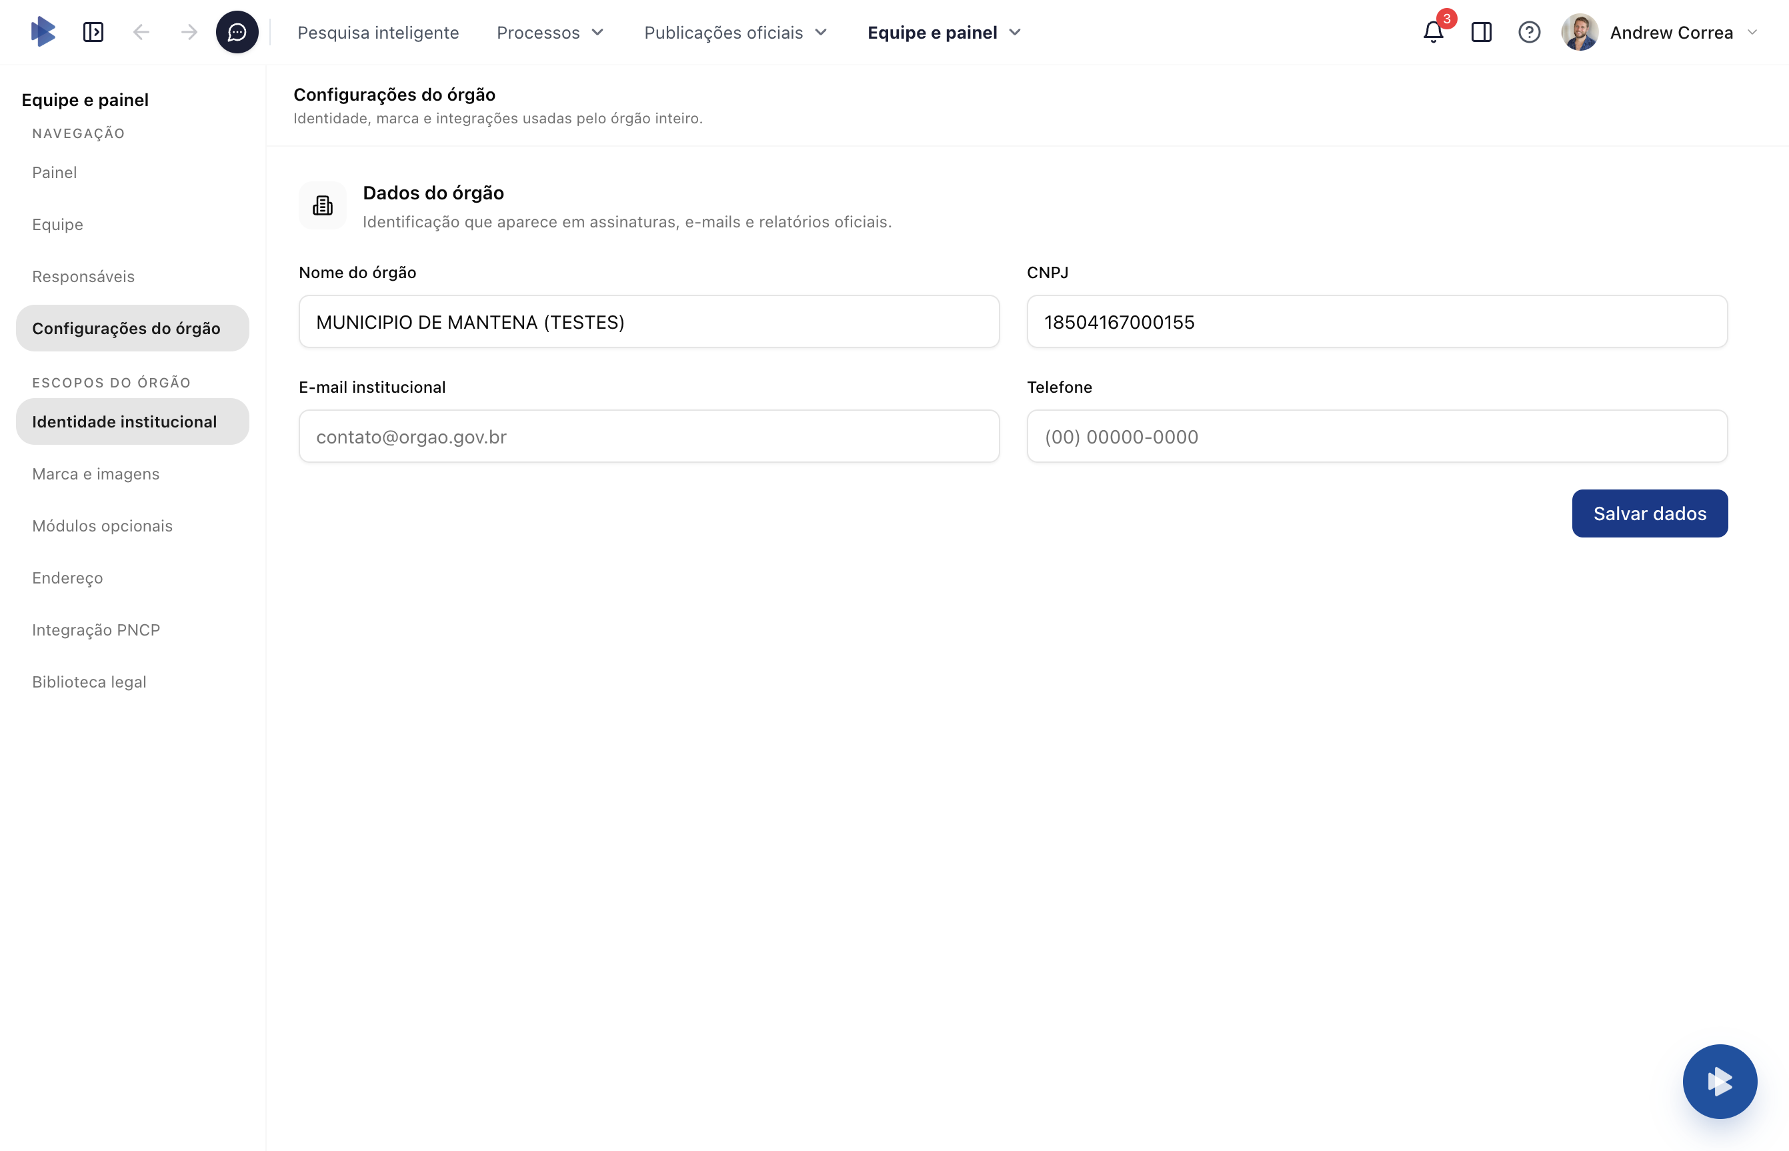Open the Equipe e painel dropdown
This screenshot has height=1151, width=1789.
click(x=944, y=32)
